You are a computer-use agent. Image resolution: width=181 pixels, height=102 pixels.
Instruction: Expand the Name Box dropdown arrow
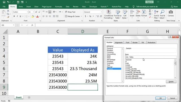14,25
